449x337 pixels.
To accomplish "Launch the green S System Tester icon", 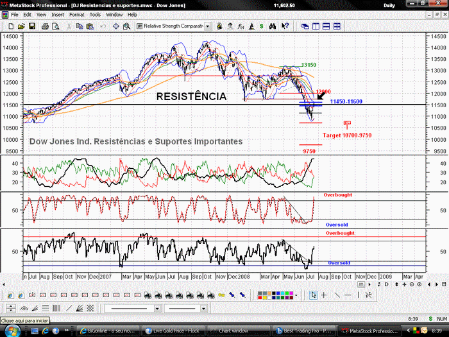I will (x=262, y=26).
